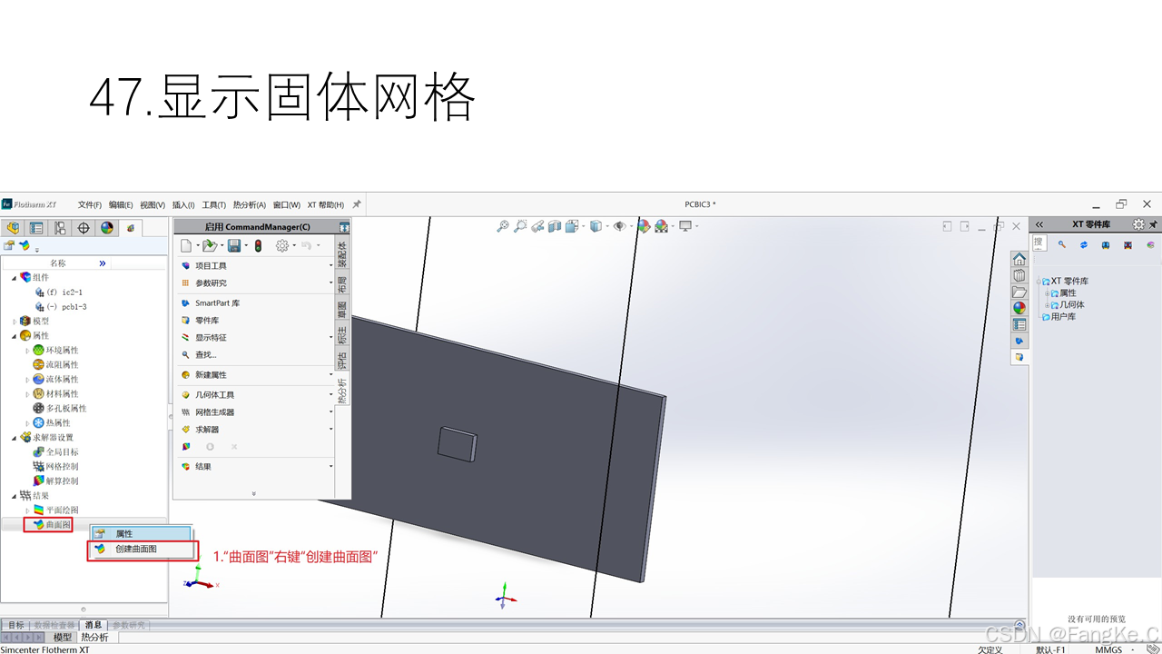Click the Hide/Show Items eye icon
Viewport: 1162px width, 654px height.
click(x=620, y=226)
